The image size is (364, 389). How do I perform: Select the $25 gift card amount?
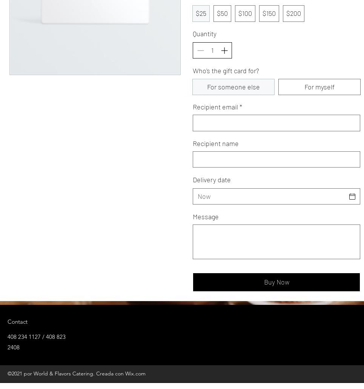[201, 14]
